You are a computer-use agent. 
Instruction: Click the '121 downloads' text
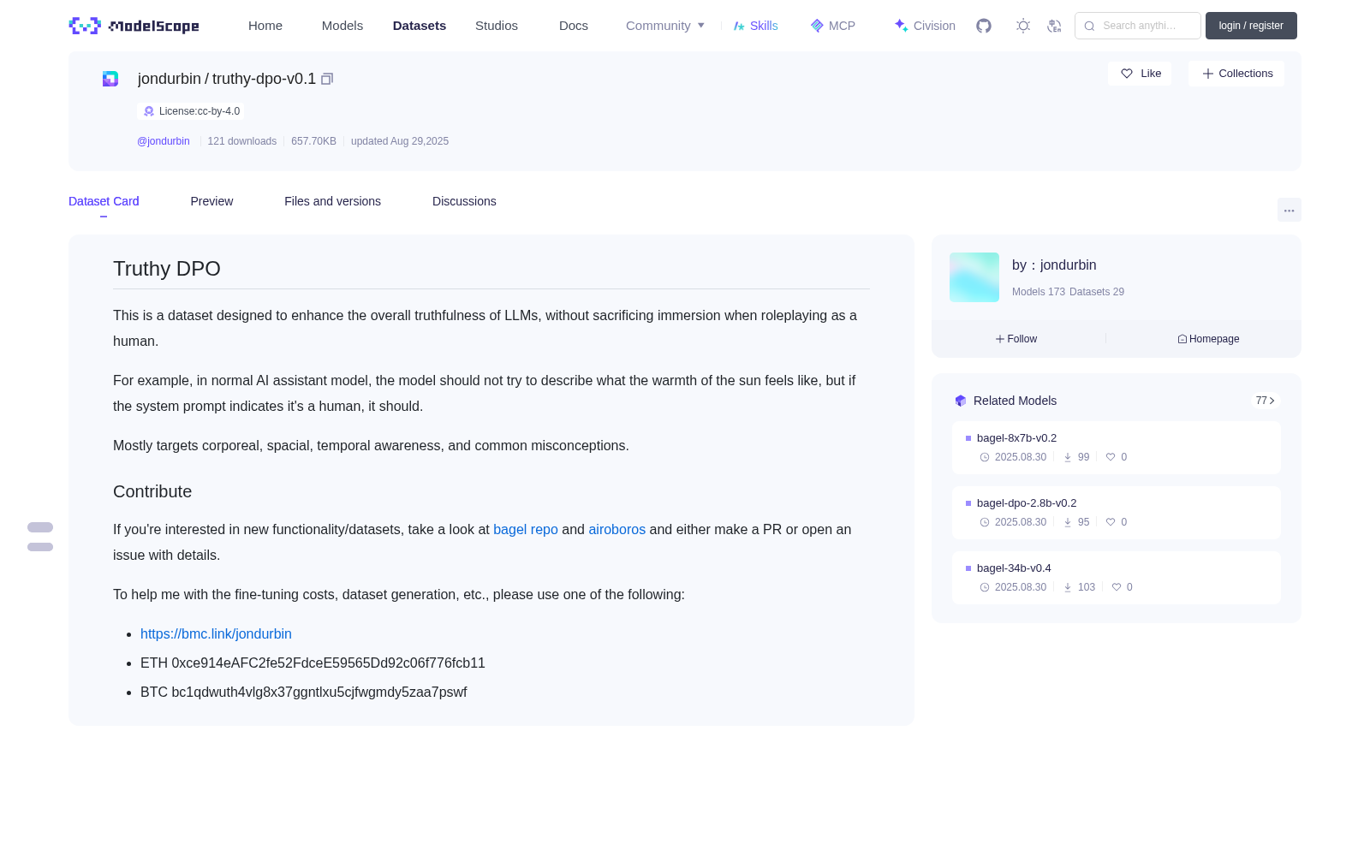(242, 141)
